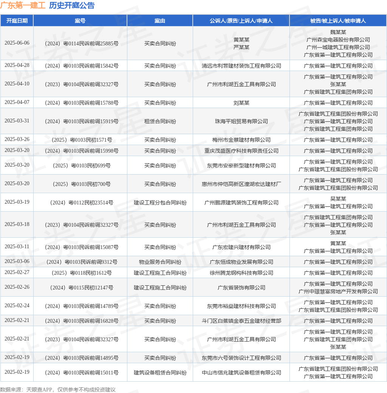Select the date cell 2025-06-06
The height and width of the screenshot is (393, 387).
coord(17,43)
